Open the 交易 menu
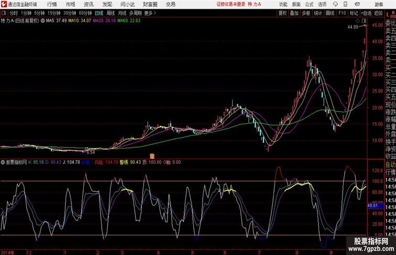This screenshot has width=396, height=255. tap(170, 4)
